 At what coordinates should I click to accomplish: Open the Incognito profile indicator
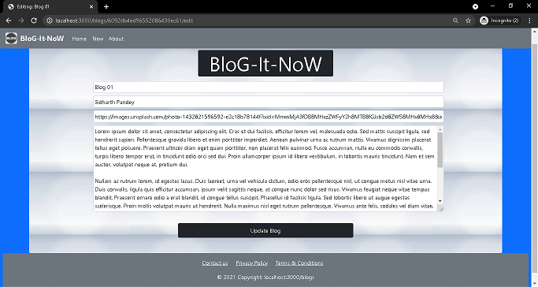point(499,20)
